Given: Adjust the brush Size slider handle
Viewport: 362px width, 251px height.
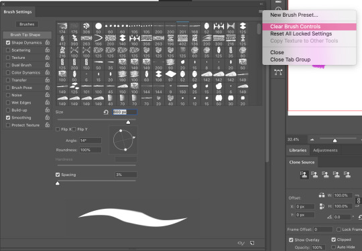Looking at the screenshot, I should (x=128, y=122).
